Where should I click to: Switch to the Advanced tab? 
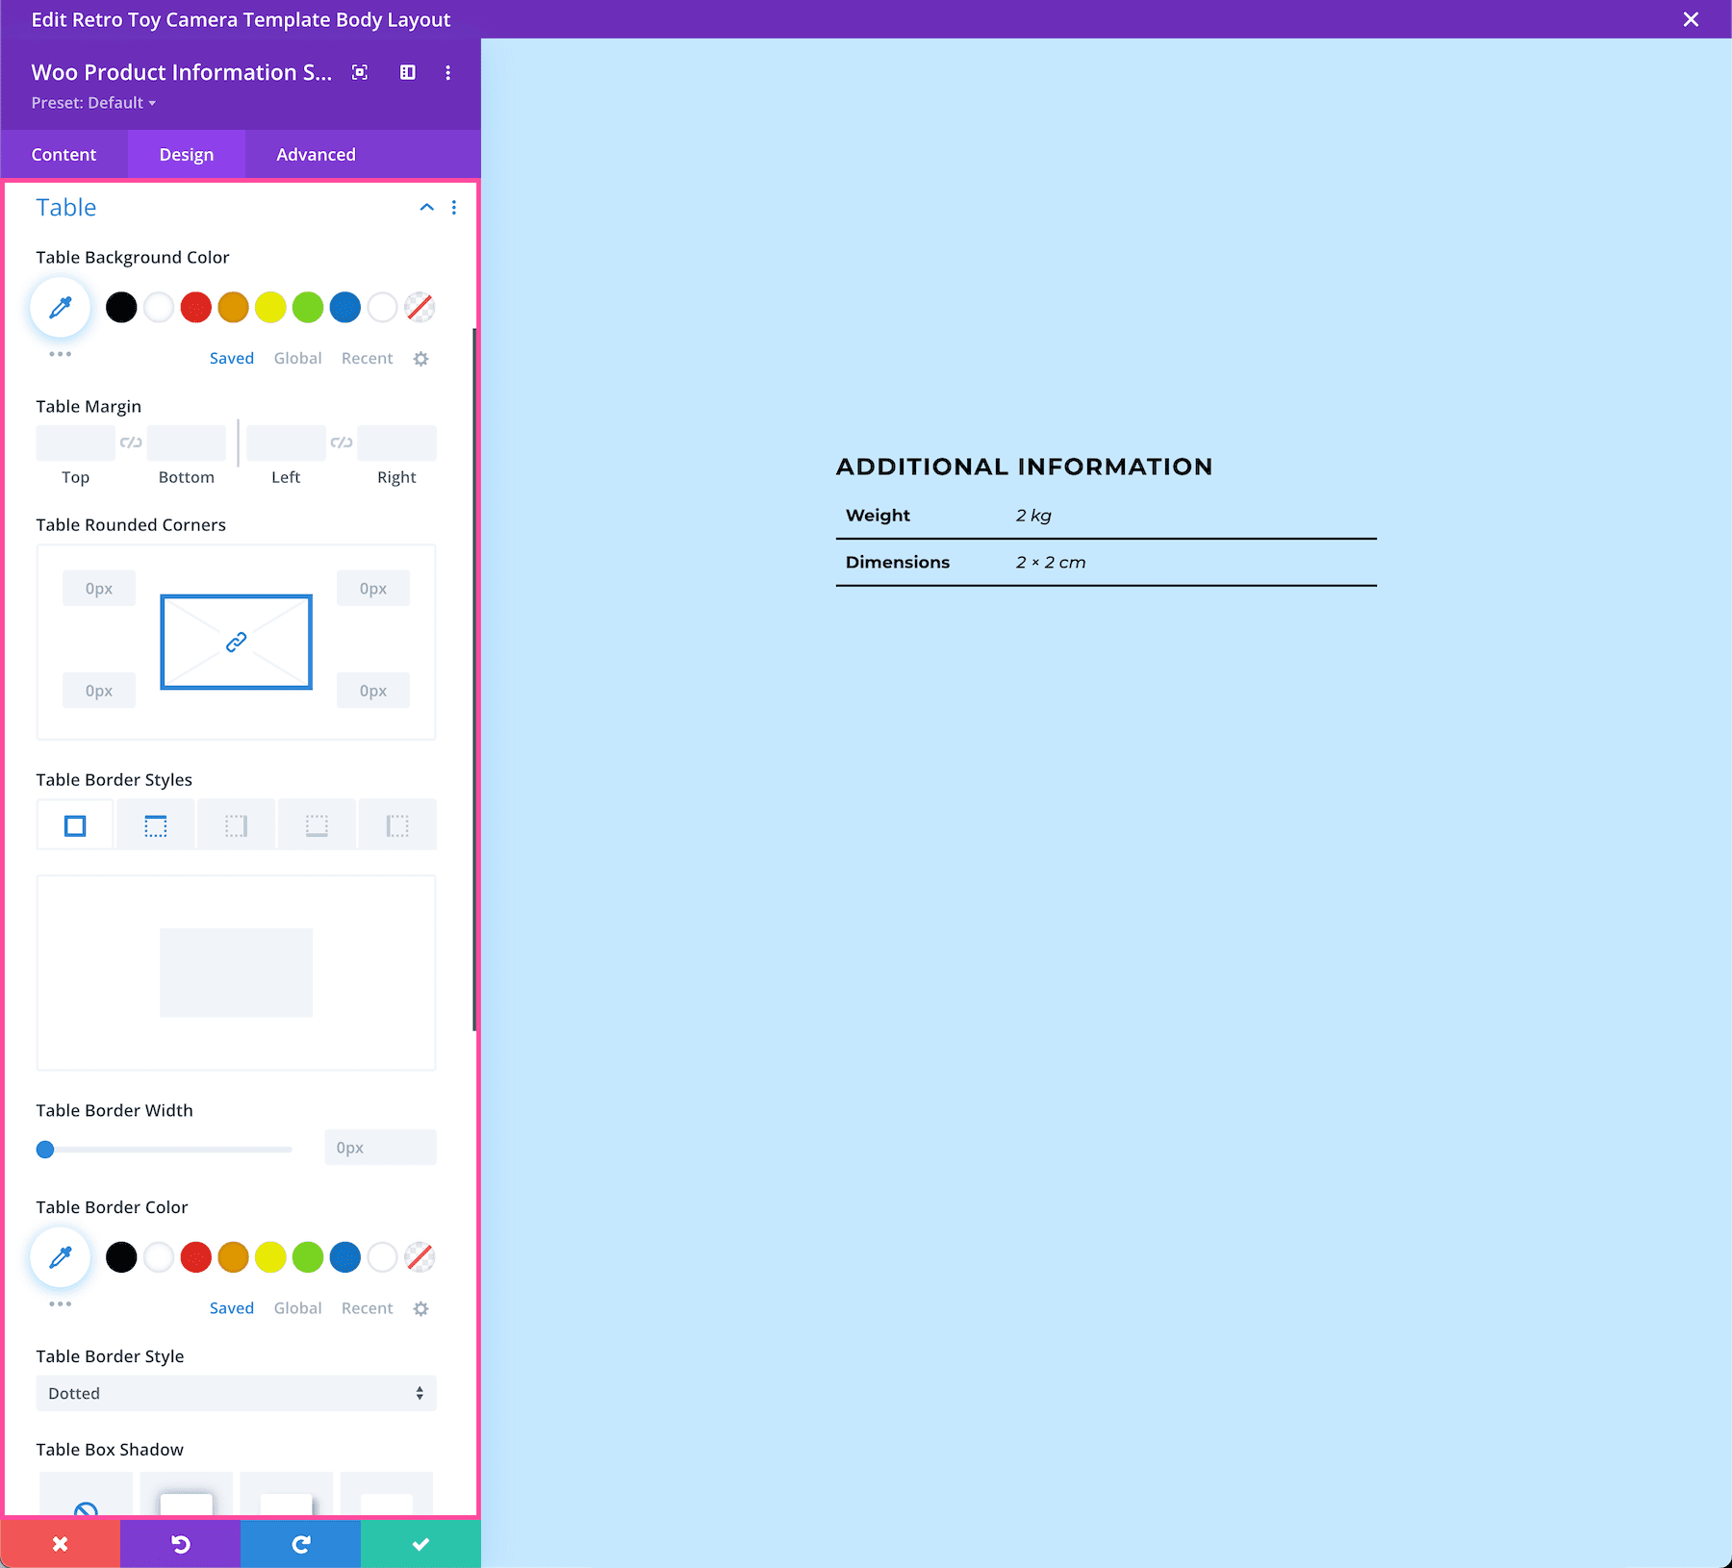coord(316,155)
